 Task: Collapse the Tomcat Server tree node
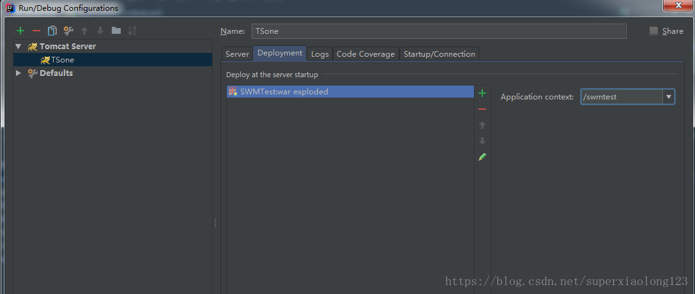coord(18,47)
